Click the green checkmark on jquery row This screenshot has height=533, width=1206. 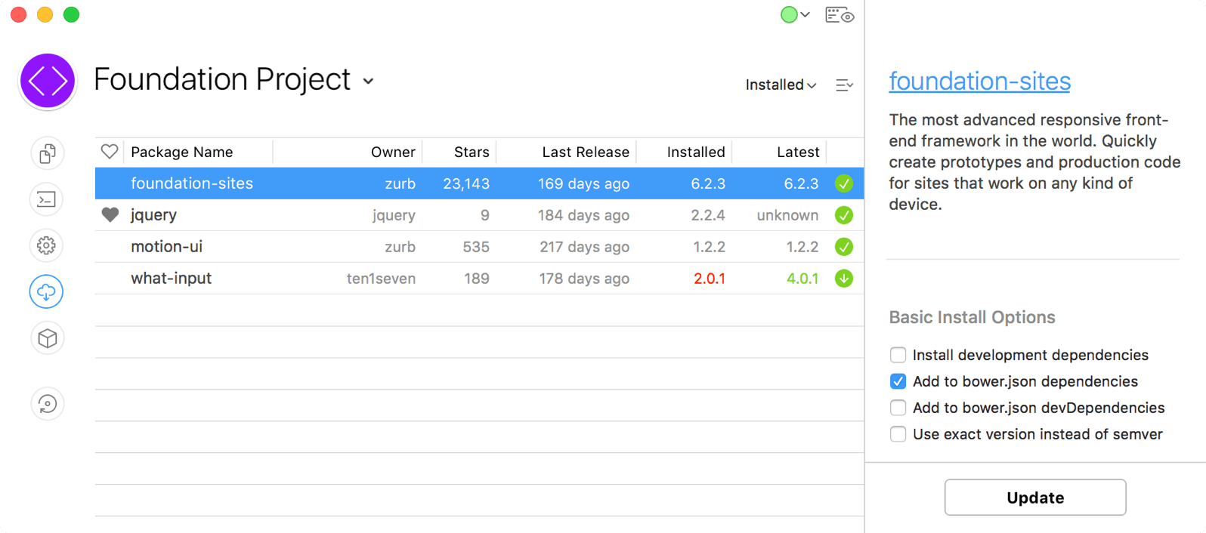[844, 215]
